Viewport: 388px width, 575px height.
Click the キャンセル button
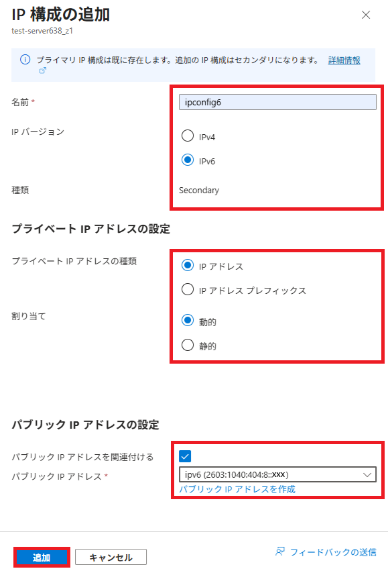coord(111,558)
